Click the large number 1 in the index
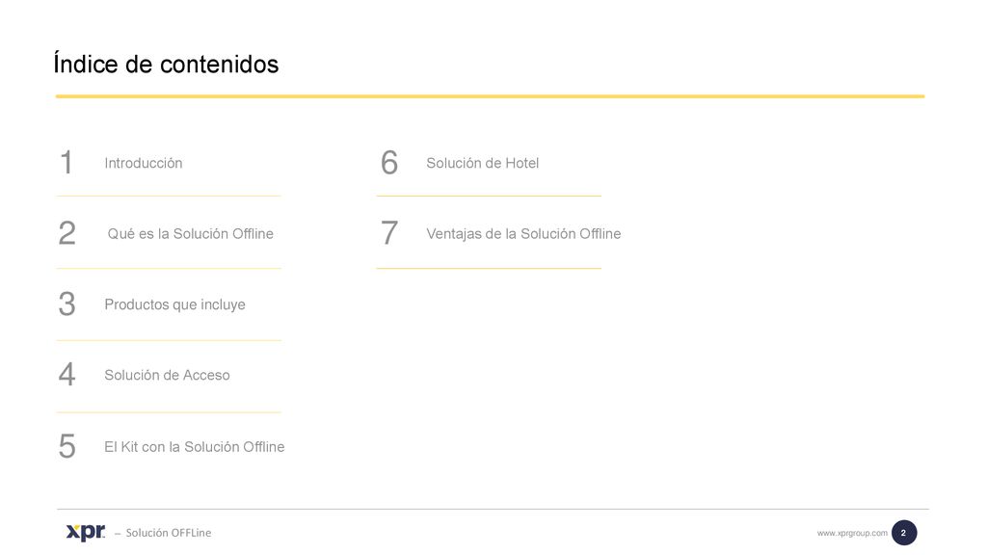987x555 pixels. (x=67, y=162)
